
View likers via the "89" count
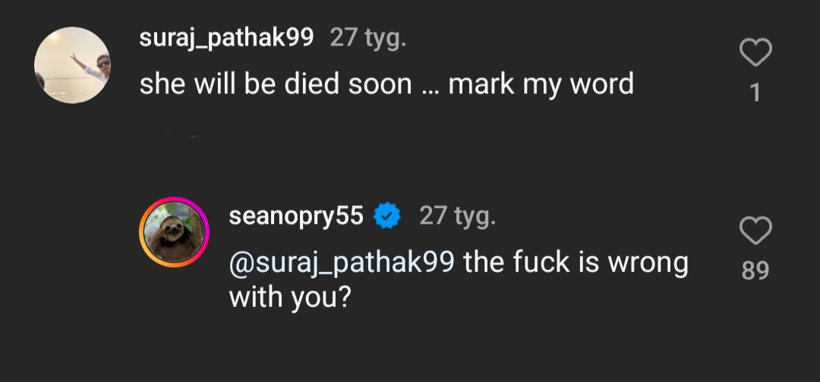click(x=755, y=271)
